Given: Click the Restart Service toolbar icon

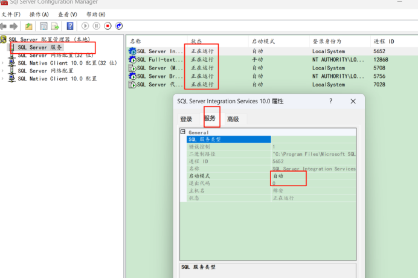Looking at the screenshot, I should [119, 26].
